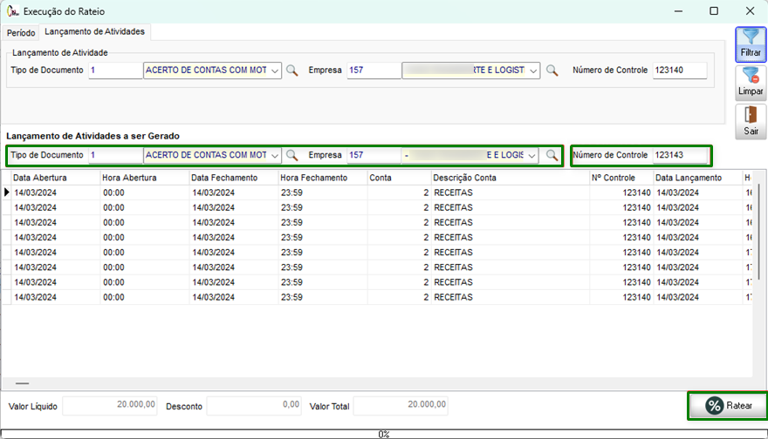
Task: Expand top ACERTO DE CONTAS COM MOT dropdown
Action: (x=275, y=71)
